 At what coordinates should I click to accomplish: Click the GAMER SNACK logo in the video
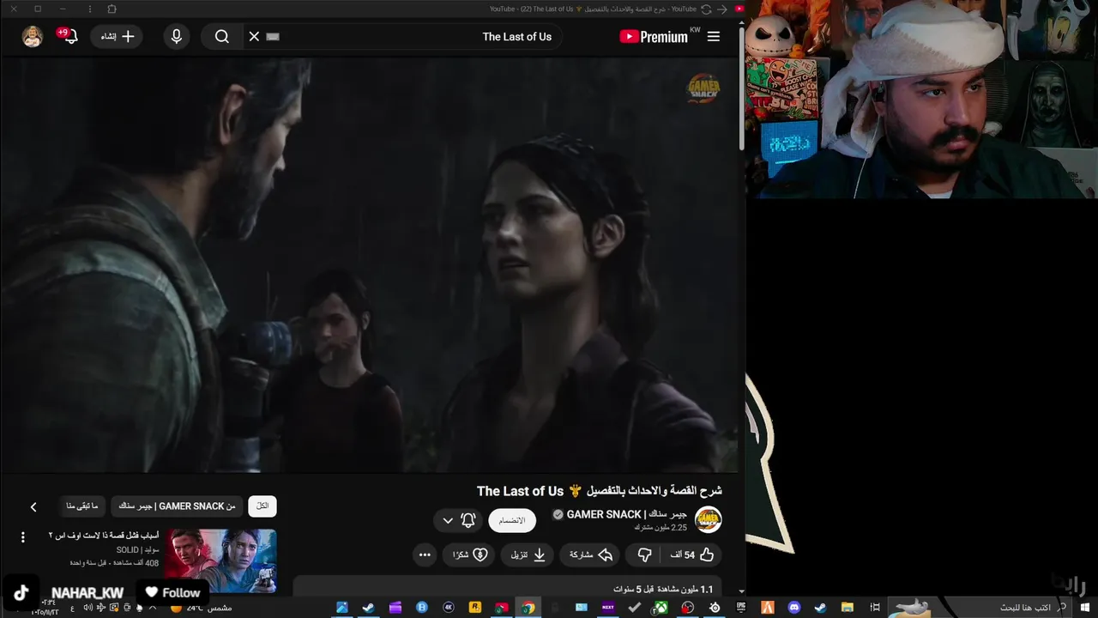click(703, 88)
